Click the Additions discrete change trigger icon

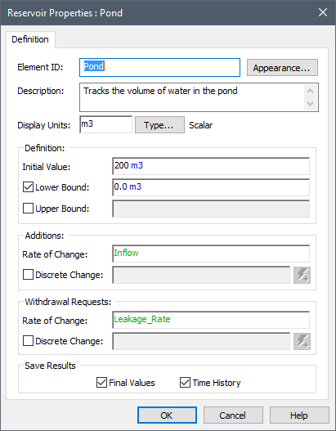302,275
